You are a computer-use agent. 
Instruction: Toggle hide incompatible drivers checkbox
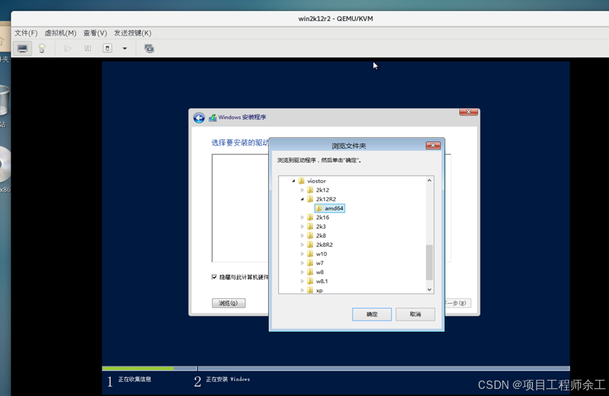(x=214, y=277)
